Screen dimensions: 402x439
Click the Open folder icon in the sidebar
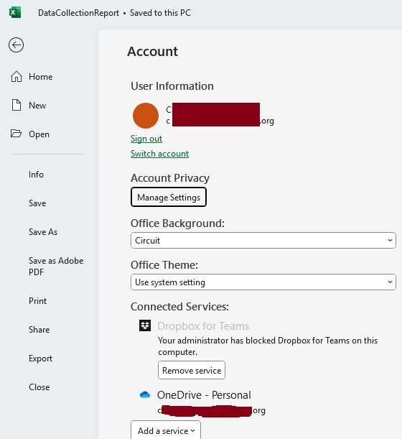(x=16, y=134)
